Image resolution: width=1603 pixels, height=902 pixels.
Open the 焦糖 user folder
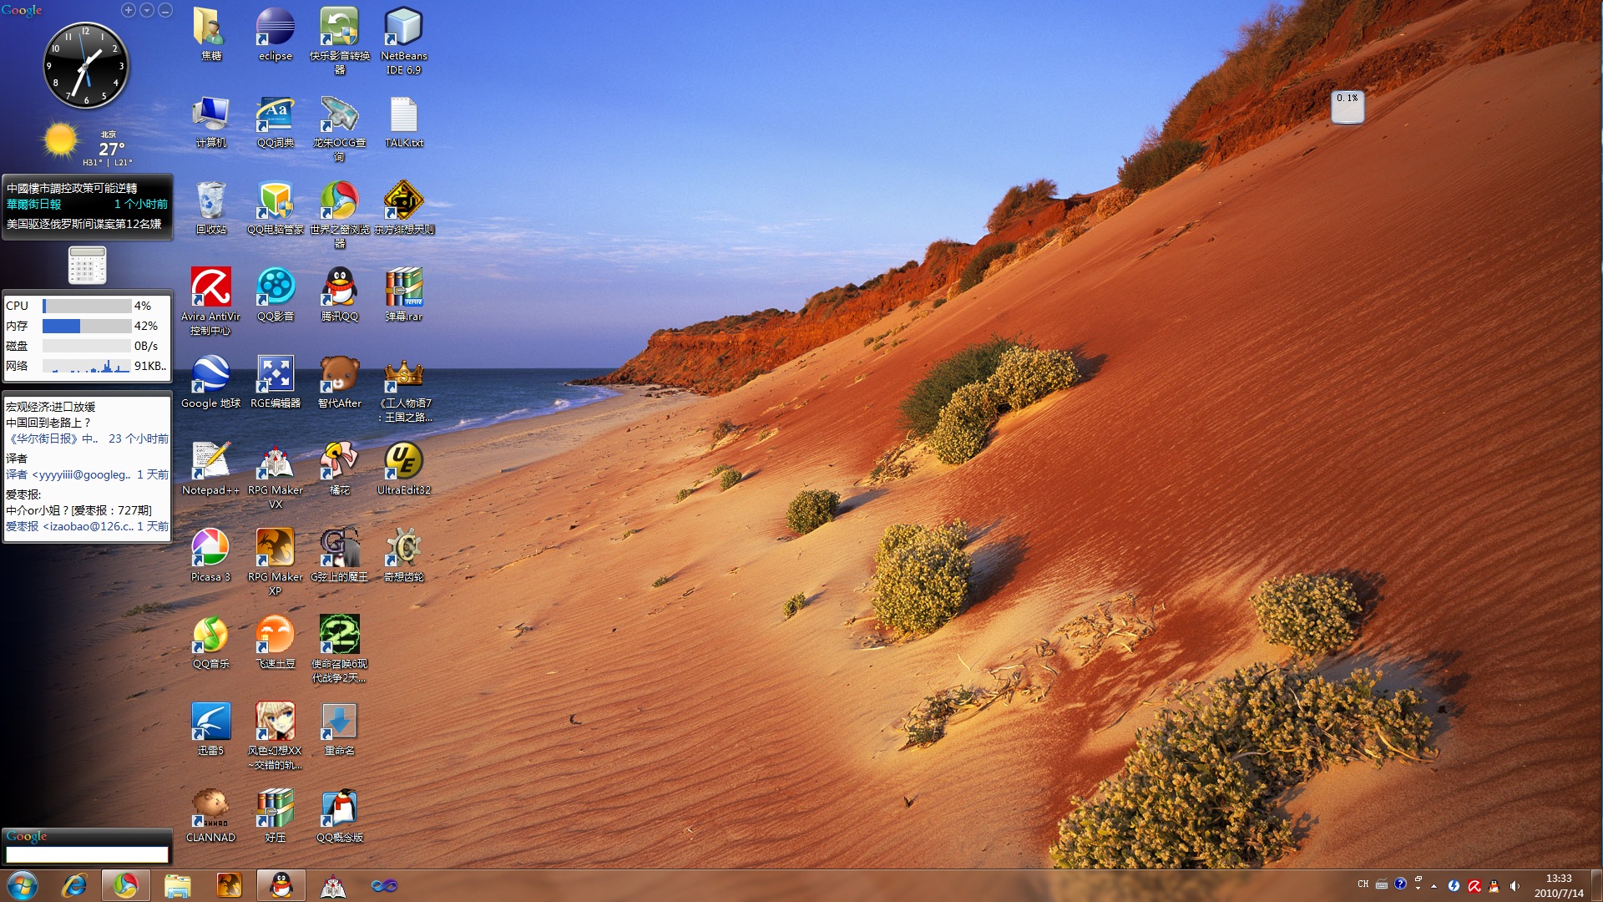pyautogui.click(x=210, y=34)
